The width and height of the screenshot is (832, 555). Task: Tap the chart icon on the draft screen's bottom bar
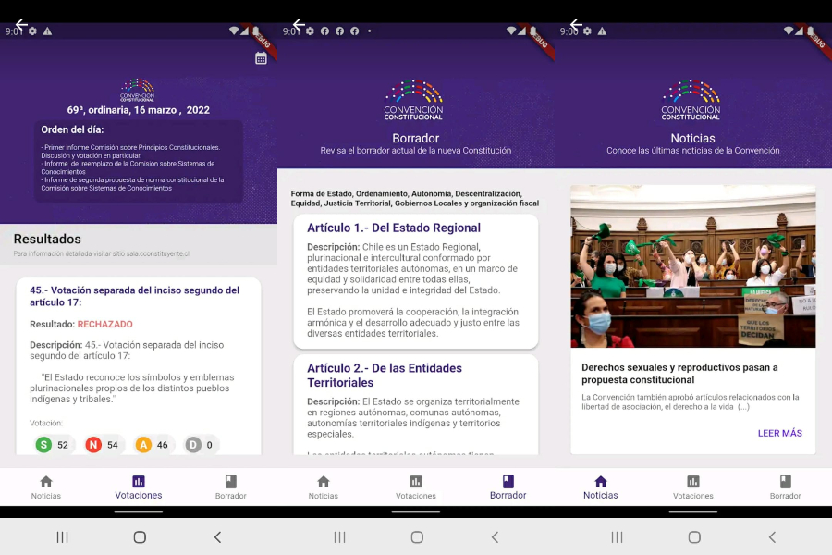pyautogui.click(x=416, y=482)
